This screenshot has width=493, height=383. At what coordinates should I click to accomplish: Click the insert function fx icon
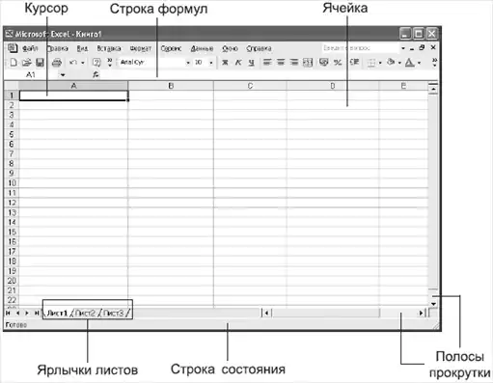(96, 75)
